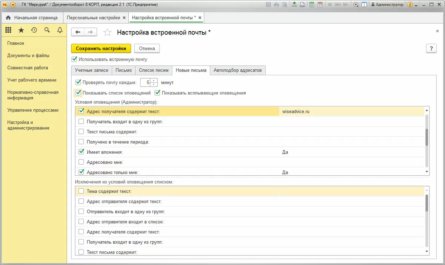Click the follow link icon in title bar

click(x=302, y=5)
